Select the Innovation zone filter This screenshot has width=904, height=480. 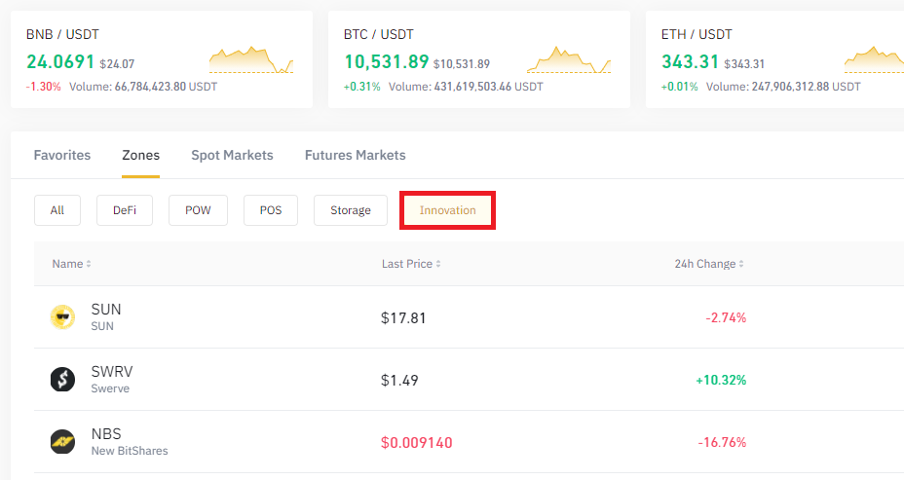tap(447, 210)
